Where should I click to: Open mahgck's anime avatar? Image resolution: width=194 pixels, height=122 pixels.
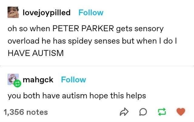13,79
